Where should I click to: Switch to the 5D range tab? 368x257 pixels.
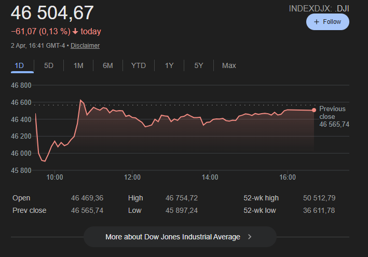[x=49, y=65]
